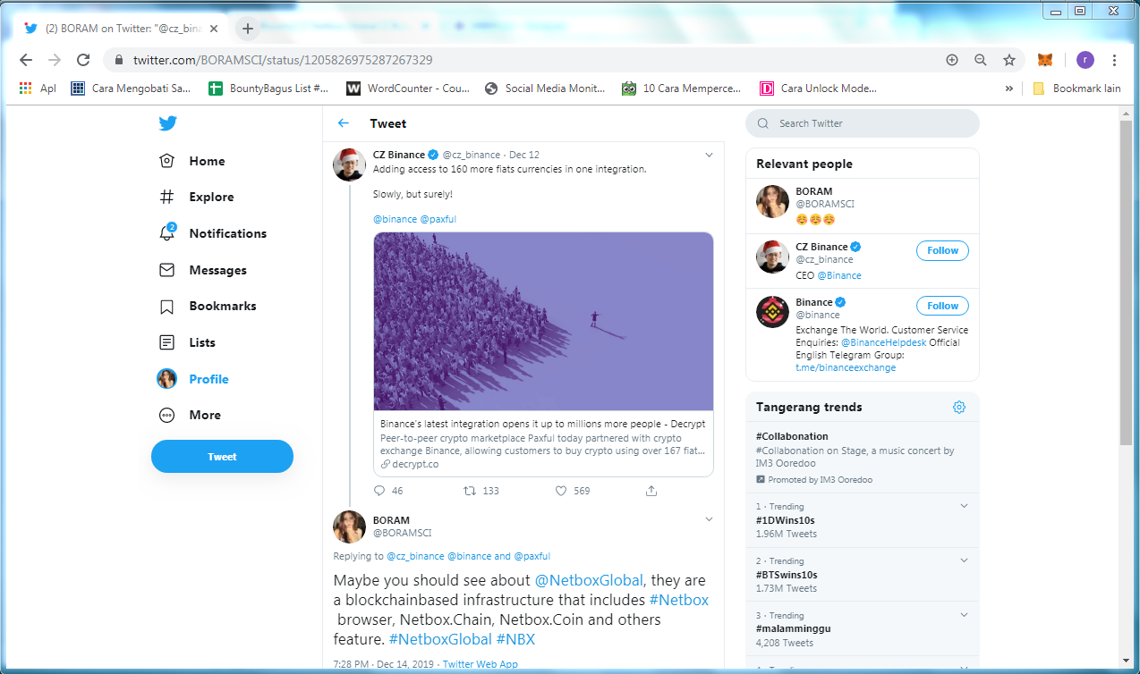Go to Profile in the sidebar
Screen dimensions: 1140x674
click(193, 379)
